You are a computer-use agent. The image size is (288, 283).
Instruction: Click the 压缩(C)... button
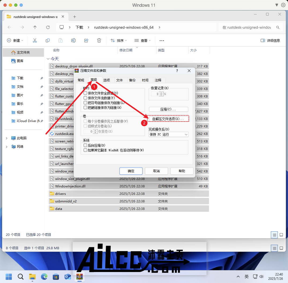[x=169, y=110]
